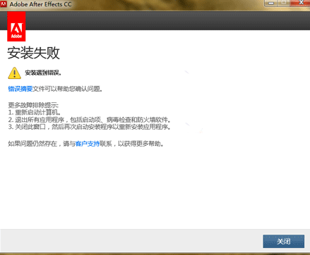Open the 客户支持 link
Image resolution: width=310 pixels, height=255 pixels.
tap(88, 144)
